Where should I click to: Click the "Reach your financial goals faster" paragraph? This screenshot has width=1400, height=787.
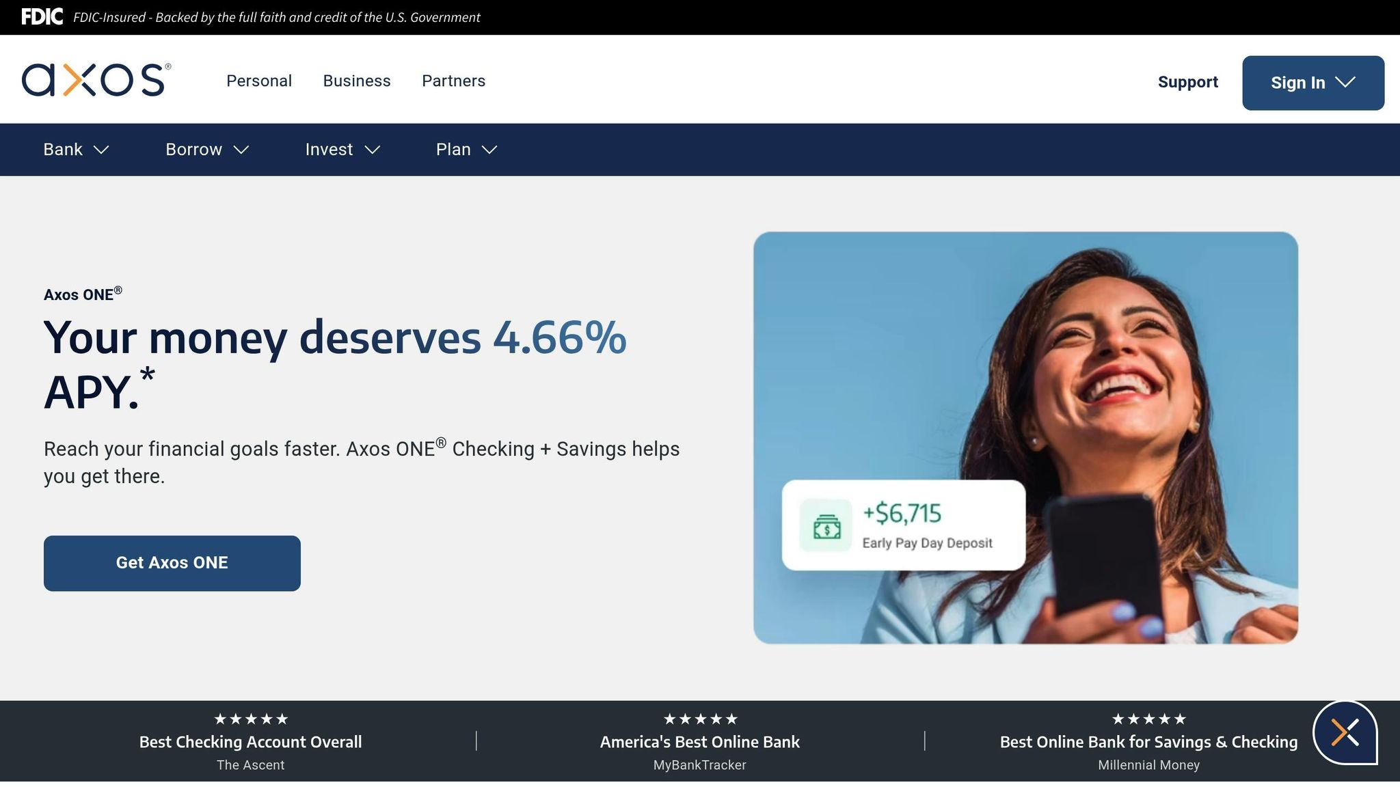click(362, 462)
